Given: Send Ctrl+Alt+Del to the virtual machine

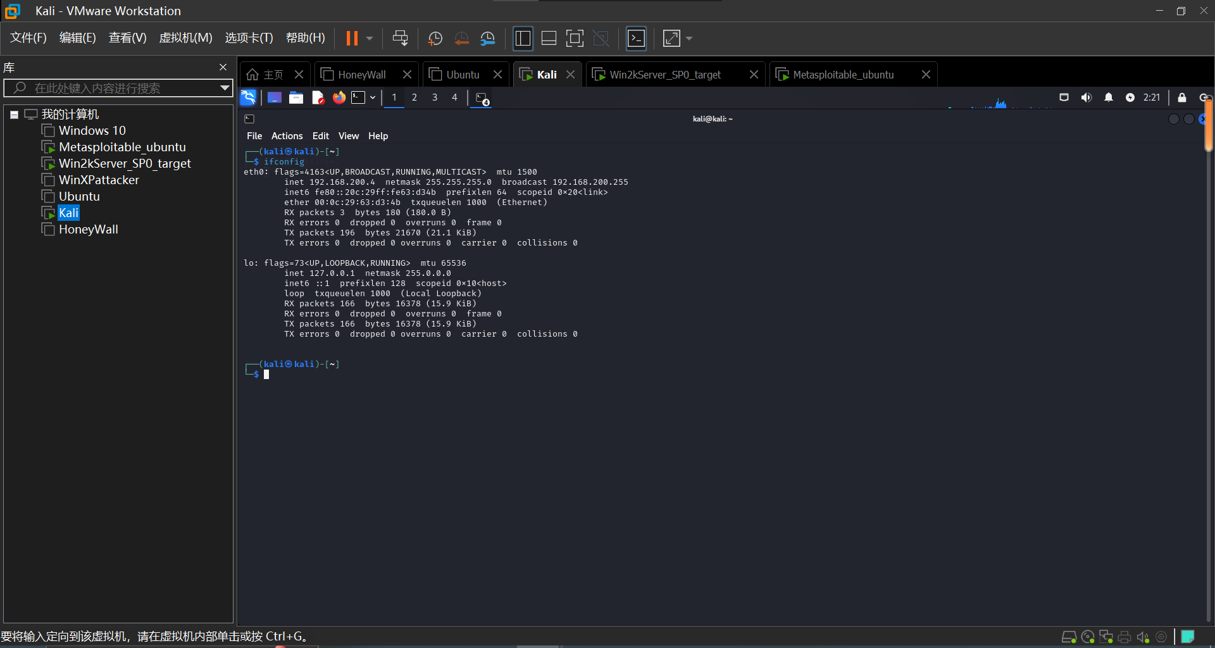Looking at the screenshot, I should click(400, 39).
